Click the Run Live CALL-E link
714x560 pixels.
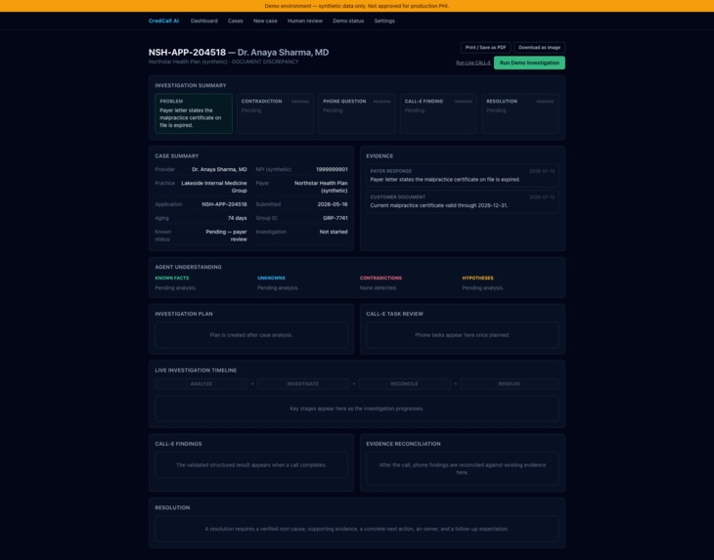[473, 63]
